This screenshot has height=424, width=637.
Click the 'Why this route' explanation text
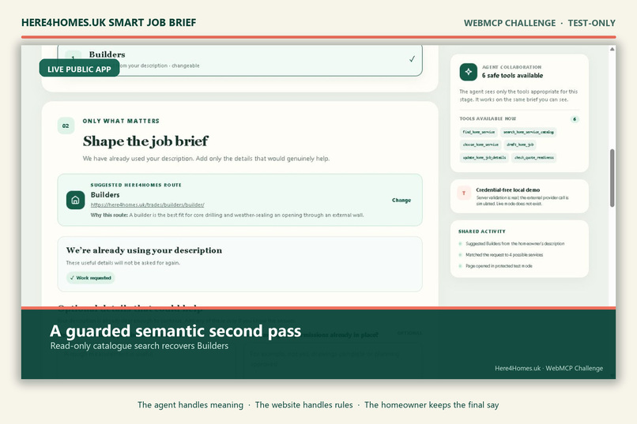(x=227, y=215)
